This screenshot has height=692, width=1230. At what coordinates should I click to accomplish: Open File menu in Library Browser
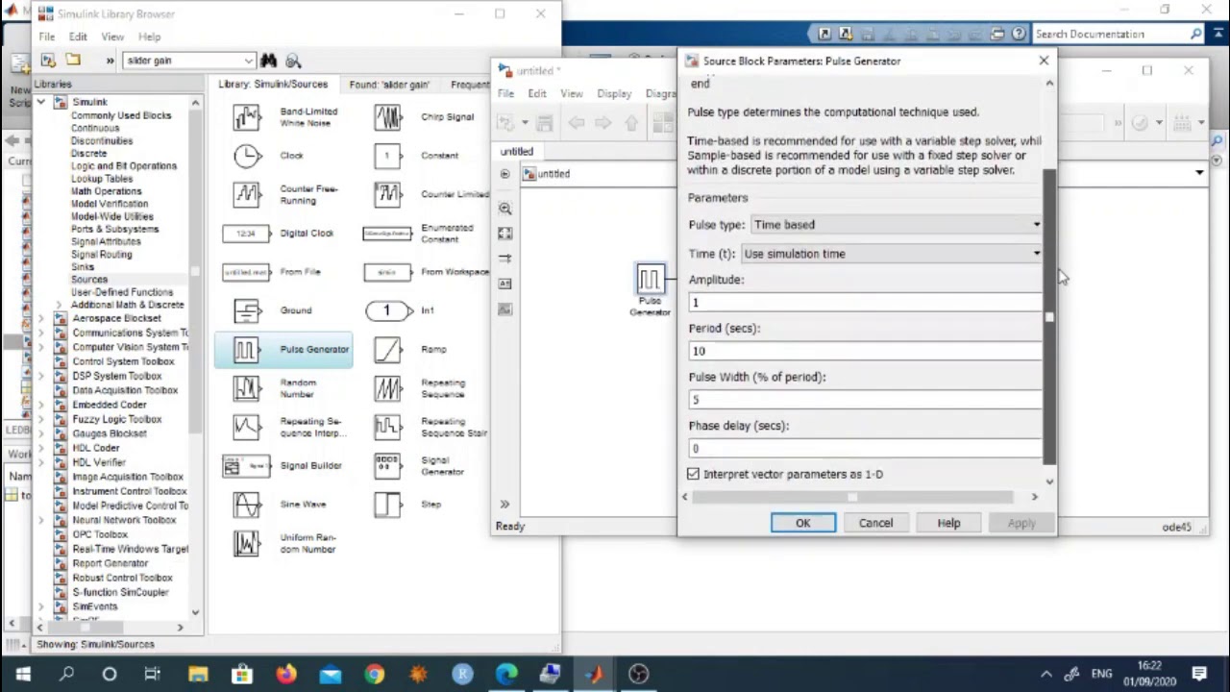[x=46, y=37]
